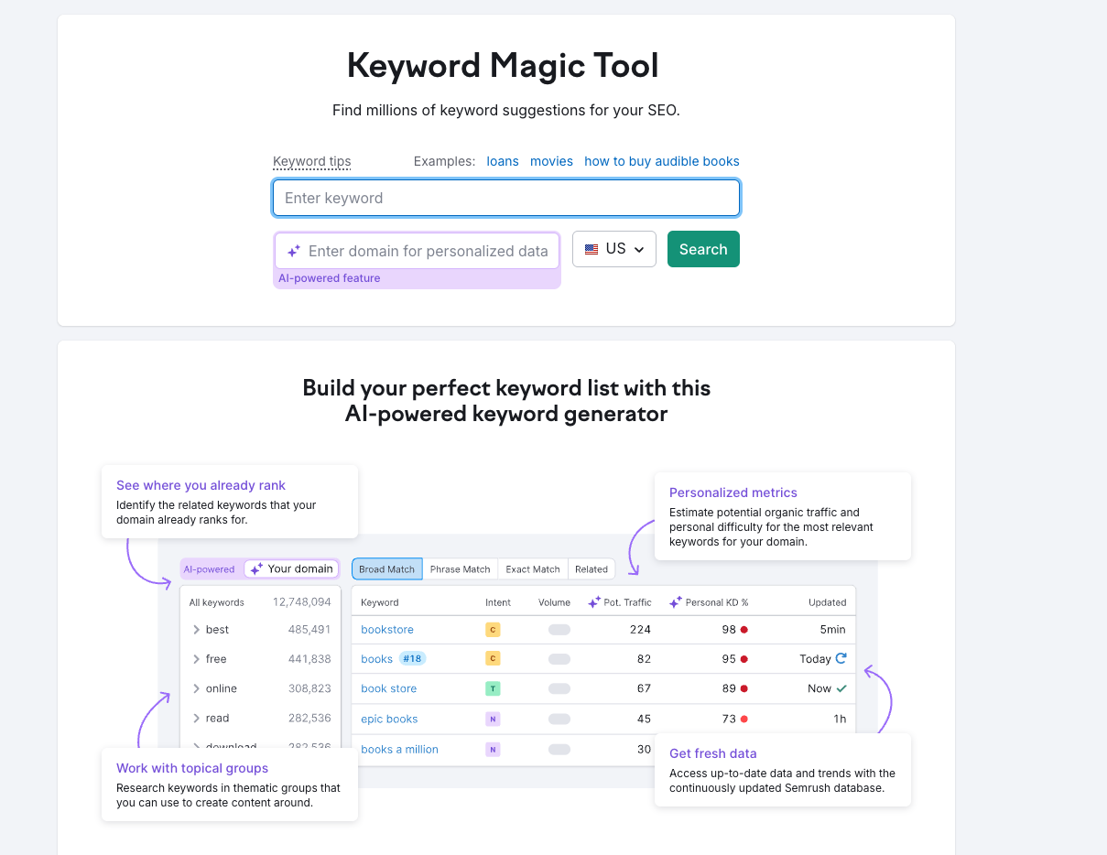Click All keywords row in groups
Viewport: 1107px width, 855px height.
(260, 602)
